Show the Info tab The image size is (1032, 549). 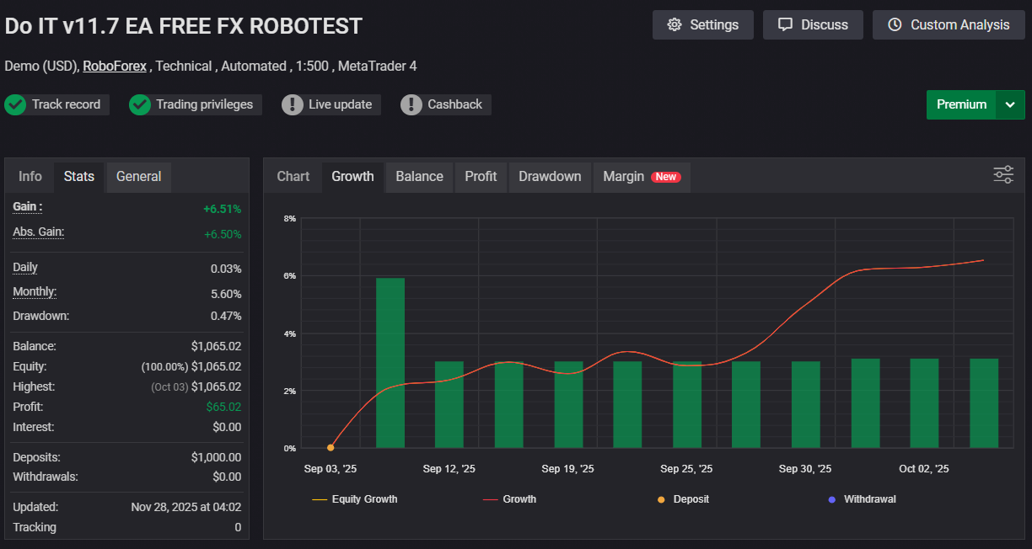[x=30, y=176]
